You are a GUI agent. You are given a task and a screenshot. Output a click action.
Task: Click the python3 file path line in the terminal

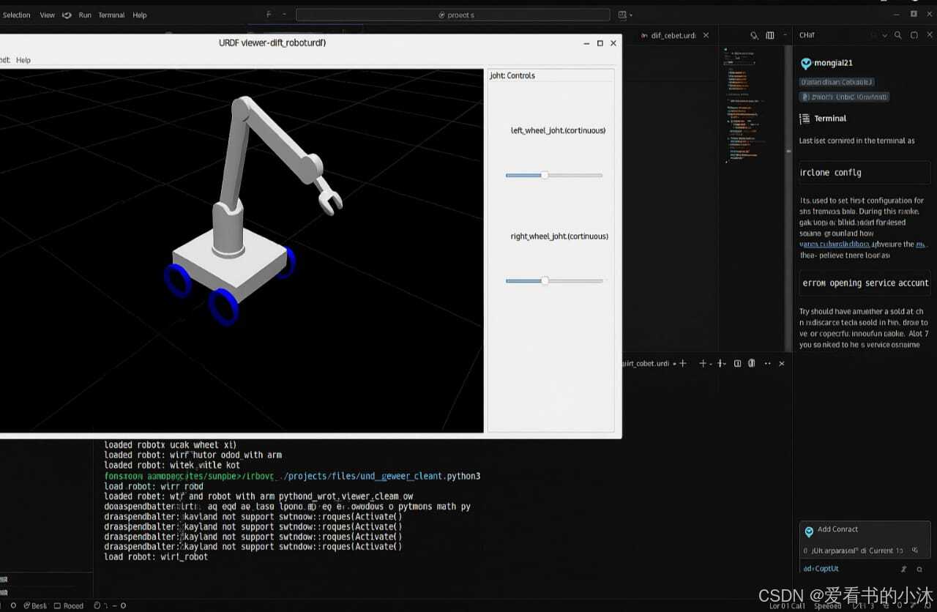[x=293, y=476]
